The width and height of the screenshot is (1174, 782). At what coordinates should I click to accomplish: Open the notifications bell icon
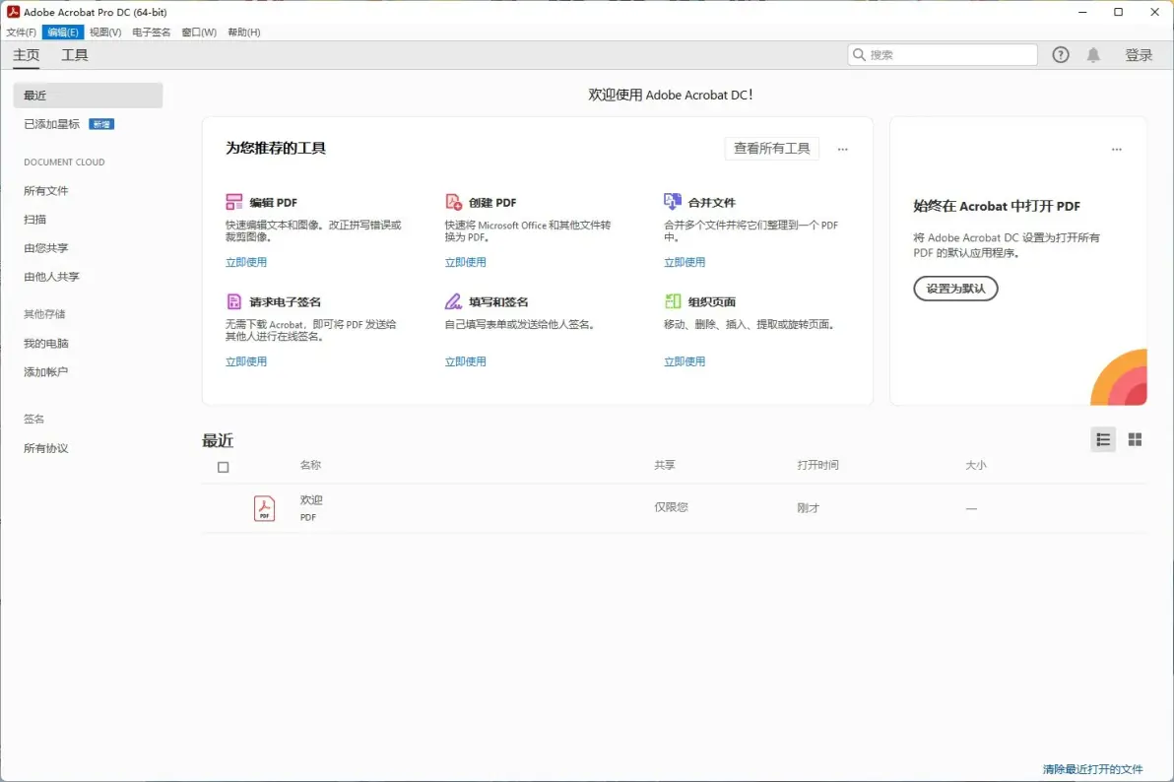point(1093,55)
